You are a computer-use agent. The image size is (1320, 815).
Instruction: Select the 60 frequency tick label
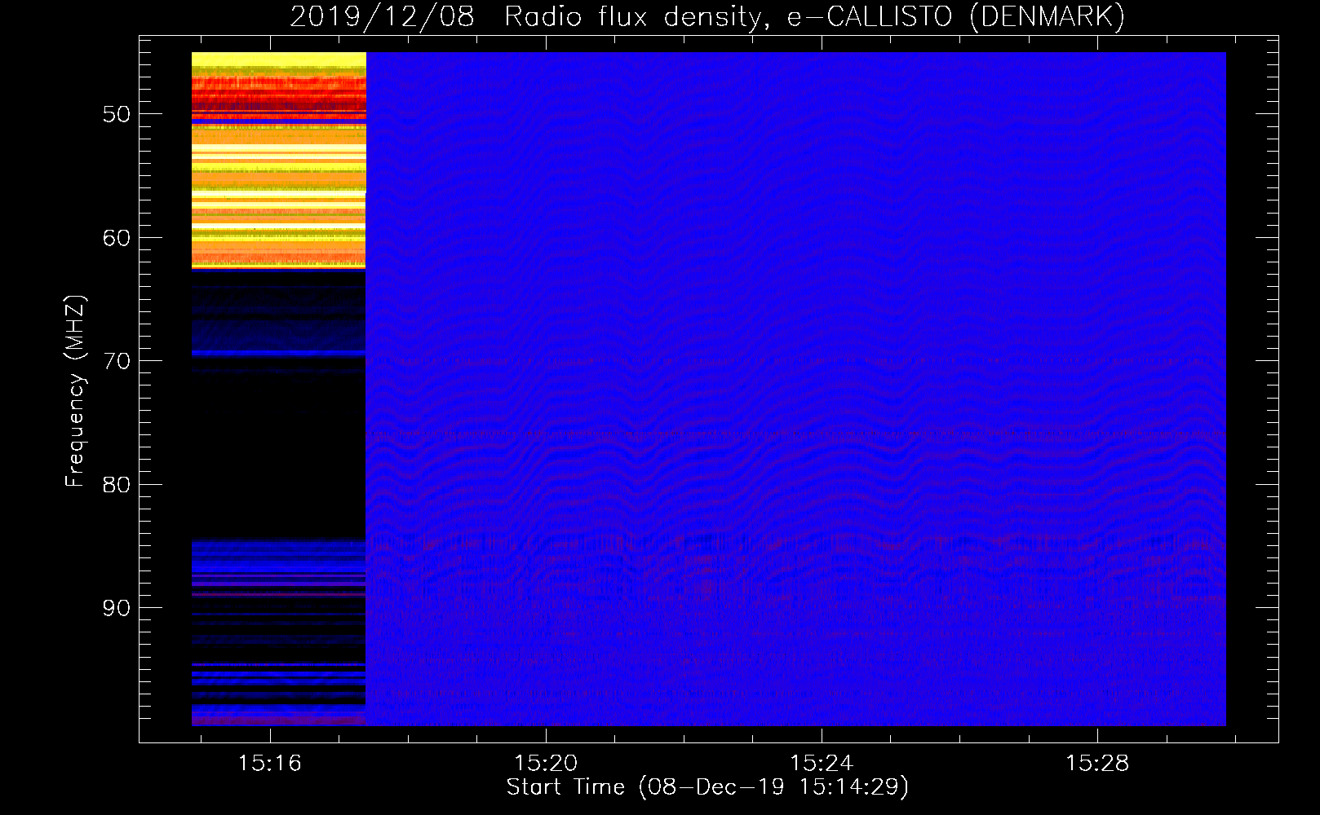(117, 238)
